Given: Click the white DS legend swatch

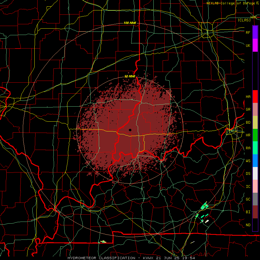Looking at the screenshot, I should point(255,173).
